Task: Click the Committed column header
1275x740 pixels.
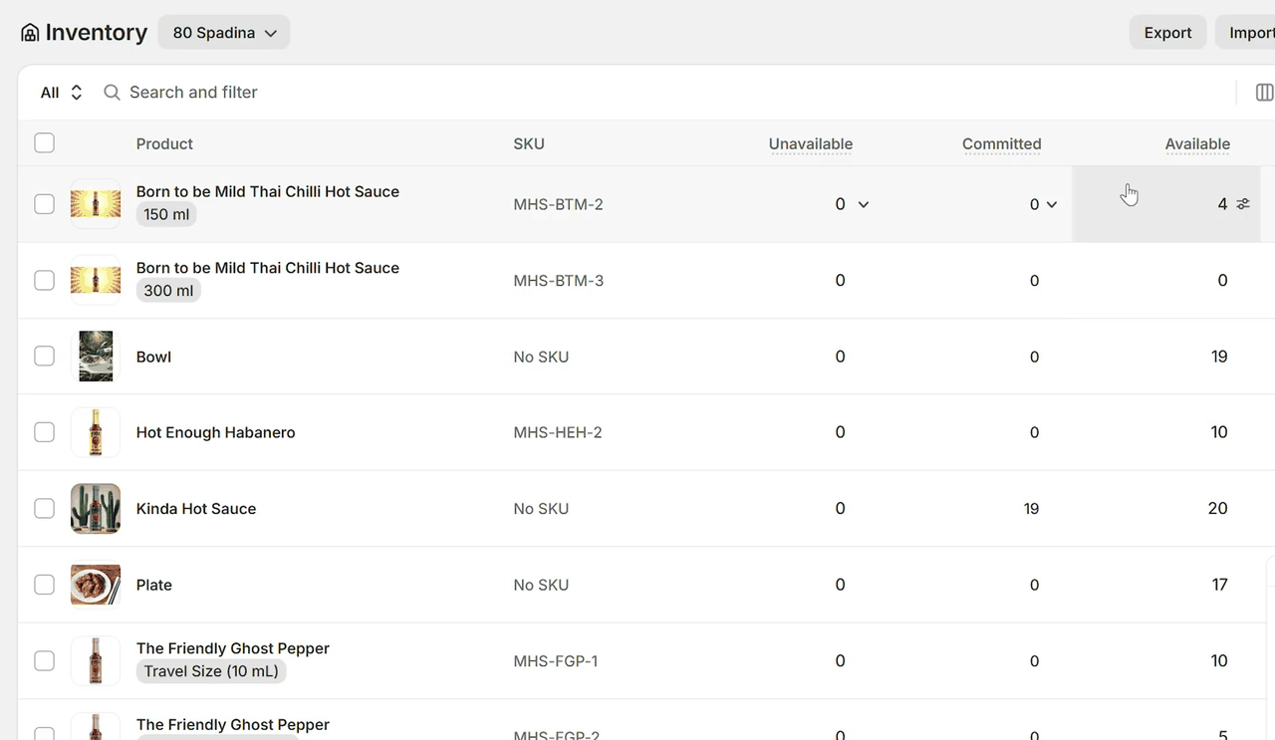Action: 1001,143
